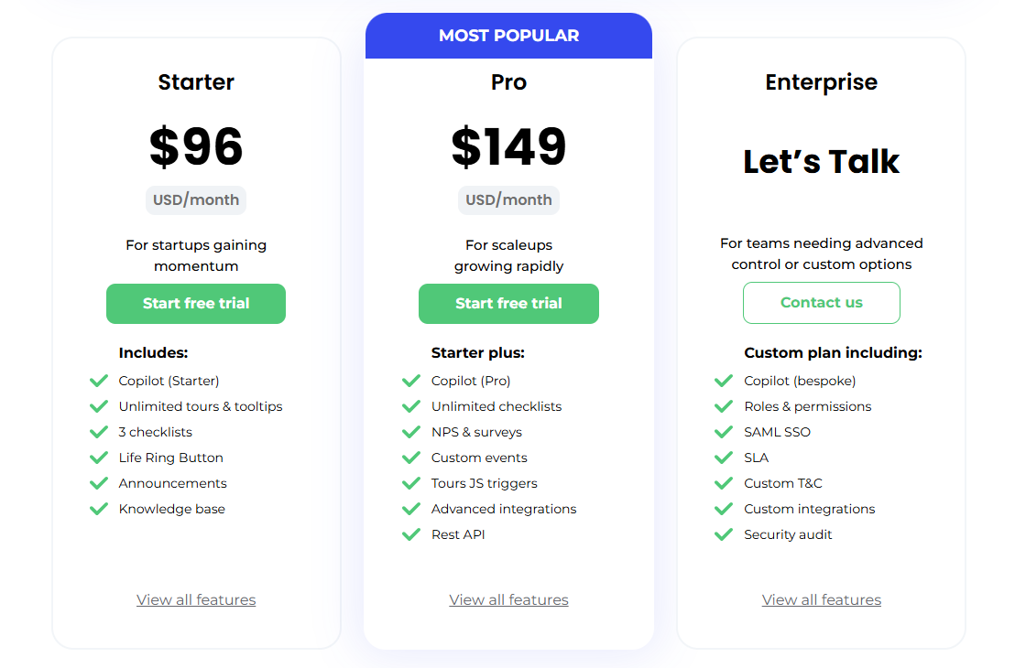Click the check icon next to Security audit
This screenshot has height=668, width=1026.
tap(724, 534)
